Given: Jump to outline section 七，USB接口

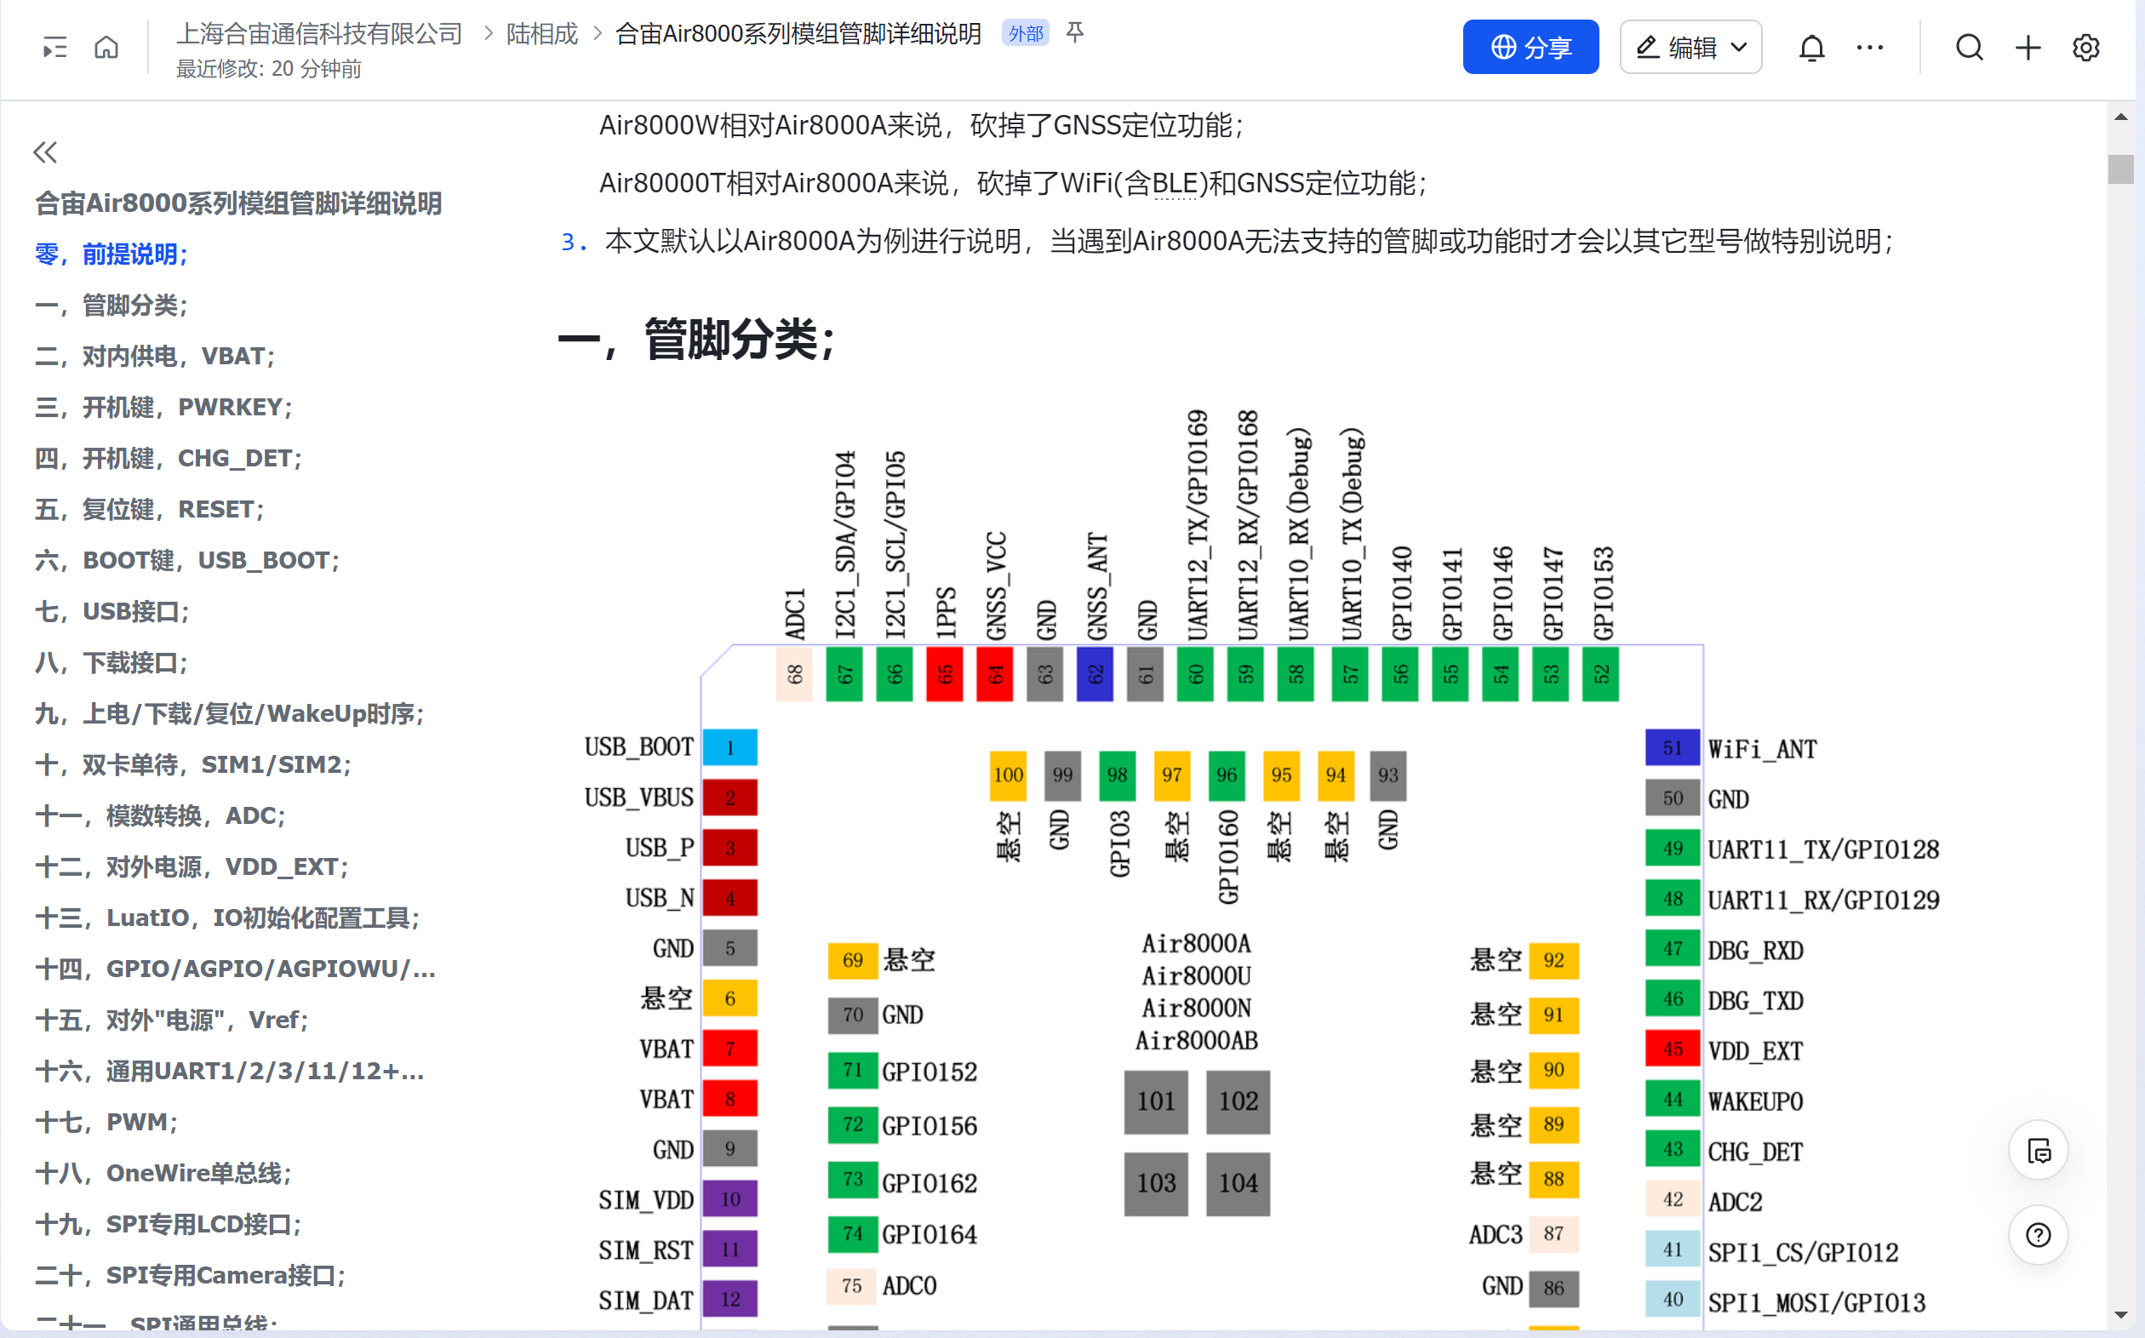Looking at the screenshot, I should 112,611.
